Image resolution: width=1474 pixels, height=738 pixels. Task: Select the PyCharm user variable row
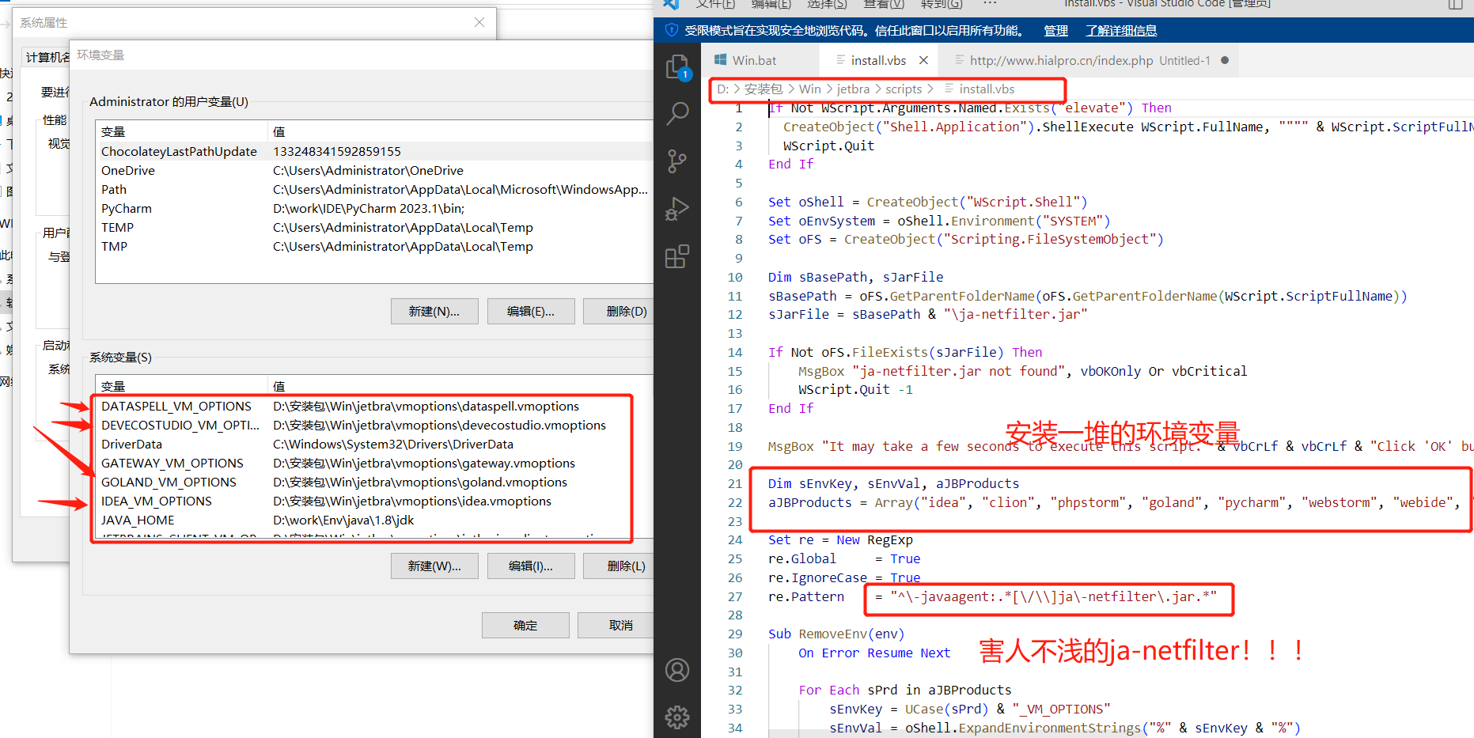(127, 209)
